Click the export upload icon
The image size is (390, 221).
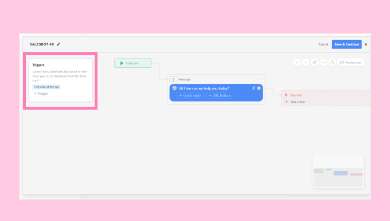[x=332, y=63]
